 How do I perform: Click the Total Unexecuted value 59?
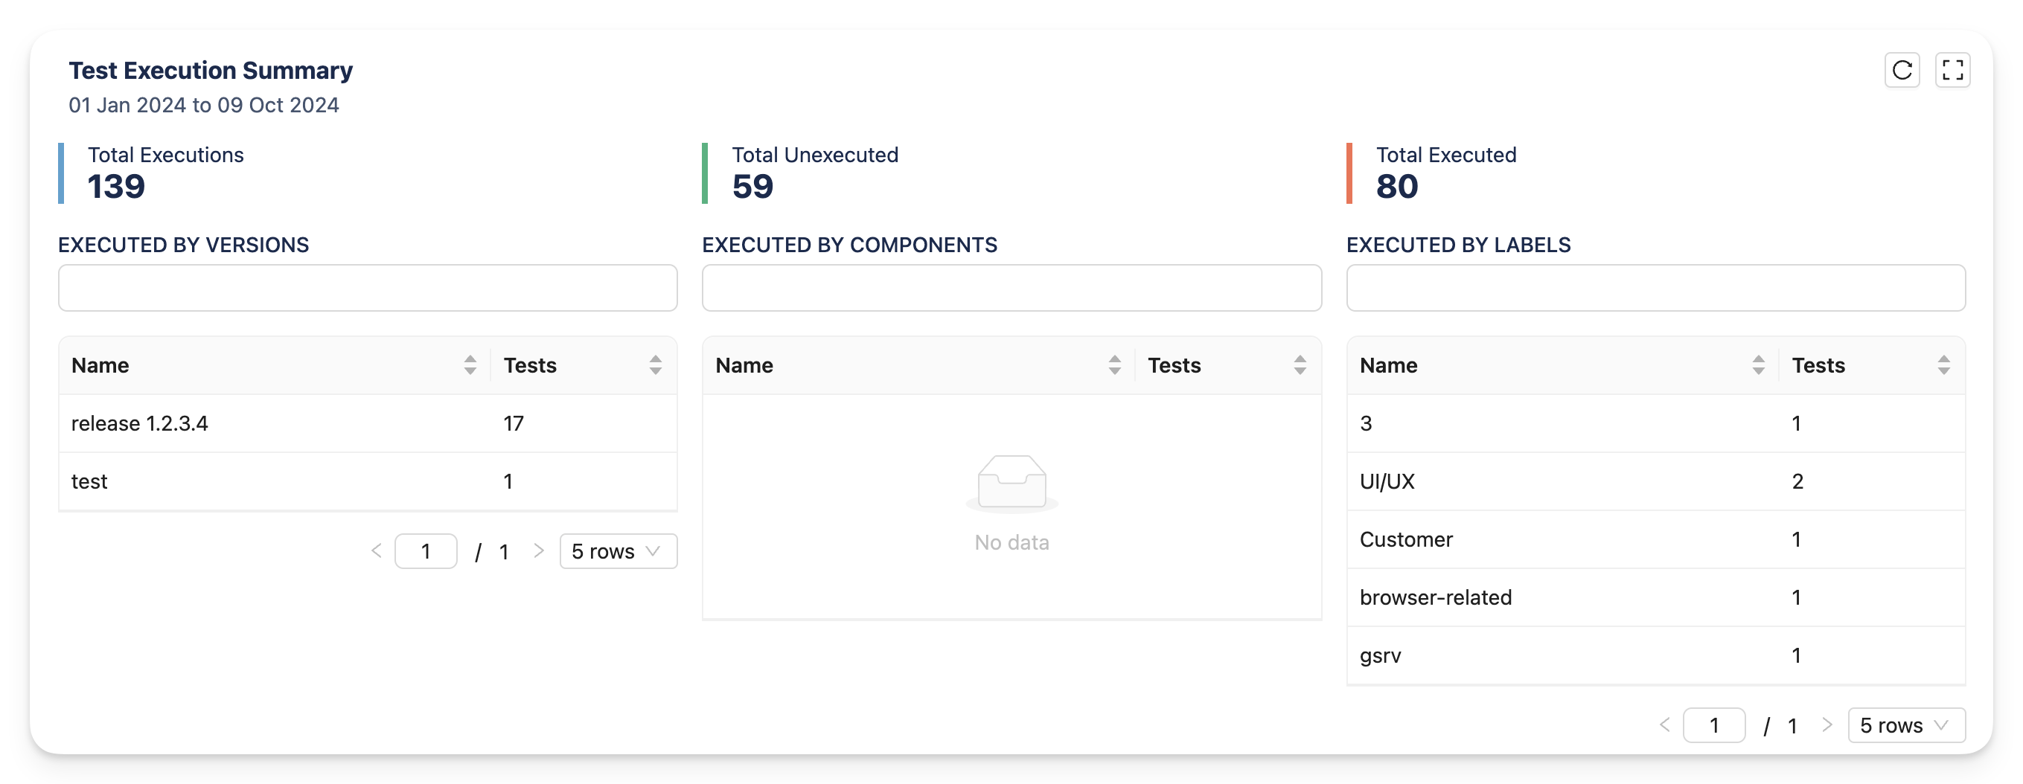click(752, 187)
